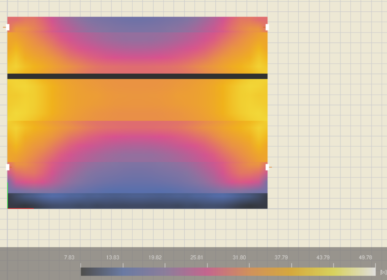The width and height of the screenshot is (387, 280).
Task: Click the 49.78 maximum legend value
Action: point(365,257)
